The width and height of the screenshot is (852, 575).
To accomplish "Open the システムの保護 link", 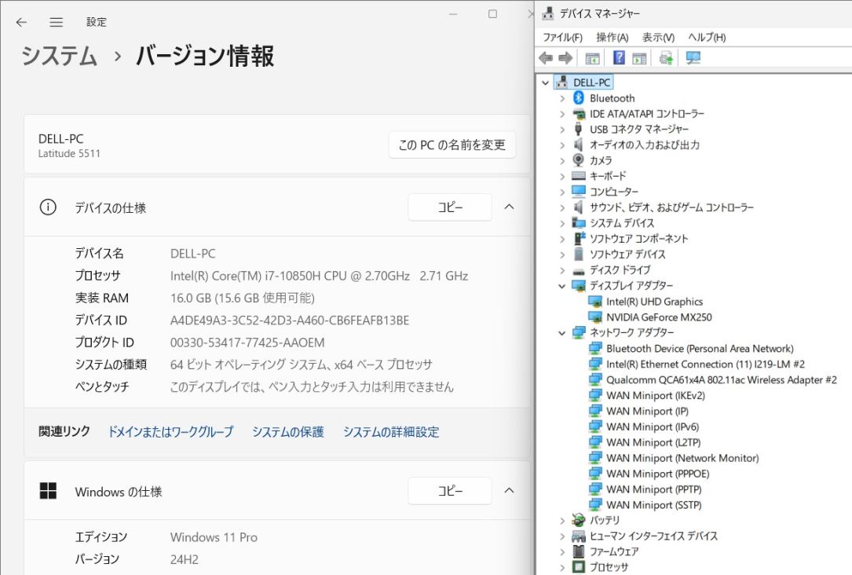I will (x=287, y=432).
